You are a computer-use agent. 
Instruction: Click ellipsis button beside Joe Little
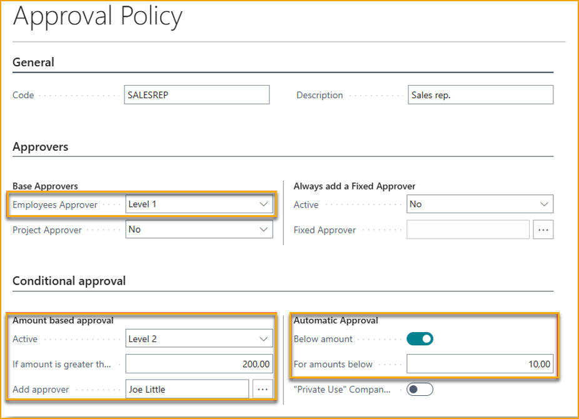tap(263, 390)
